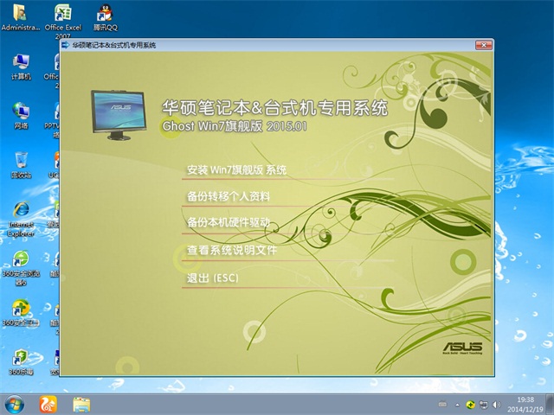Click 退出 (ESC) to exit installer
The width and height of the screenshot is (554, 415).
tap(212, 278)
